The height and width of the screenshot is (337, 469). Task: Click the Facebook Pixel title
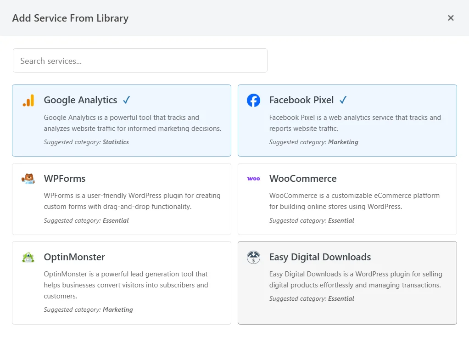point(301,100)
